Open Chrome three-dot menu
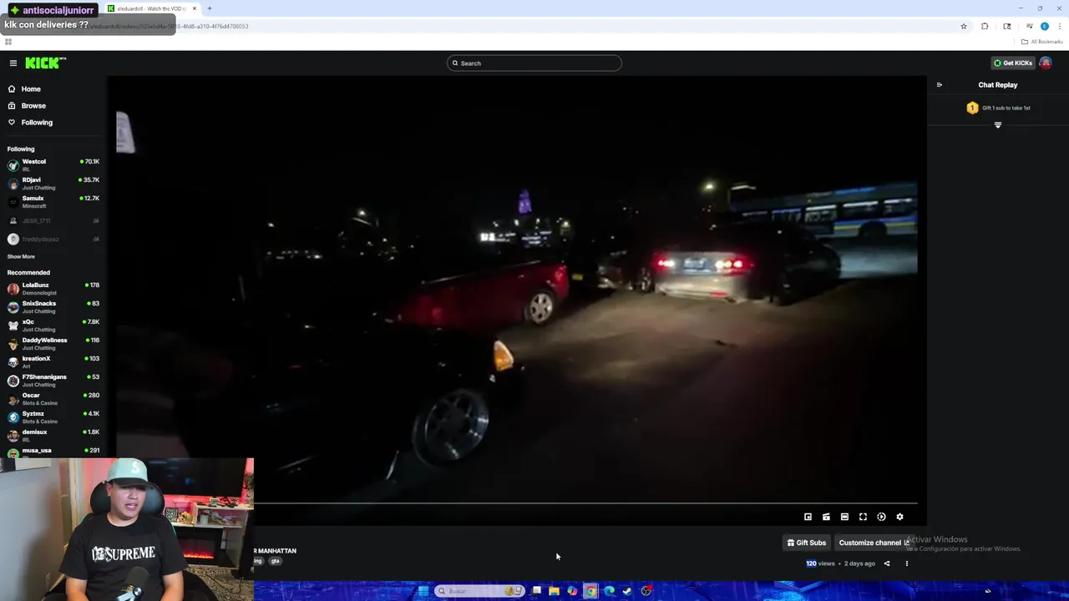1069x601 pixels. [1059, 26]
